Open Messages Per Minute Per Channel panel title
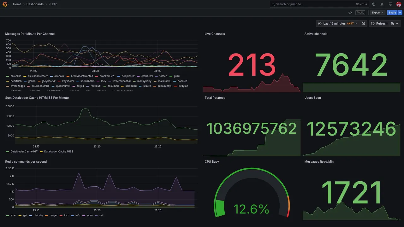This screenshot has width=404, height=227. [x=30, y=34]
